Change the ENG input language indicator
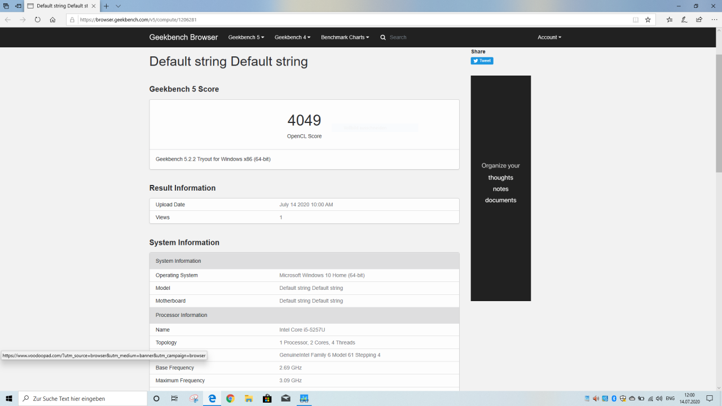This screenshot has width=722, height=406. [671, 399]
